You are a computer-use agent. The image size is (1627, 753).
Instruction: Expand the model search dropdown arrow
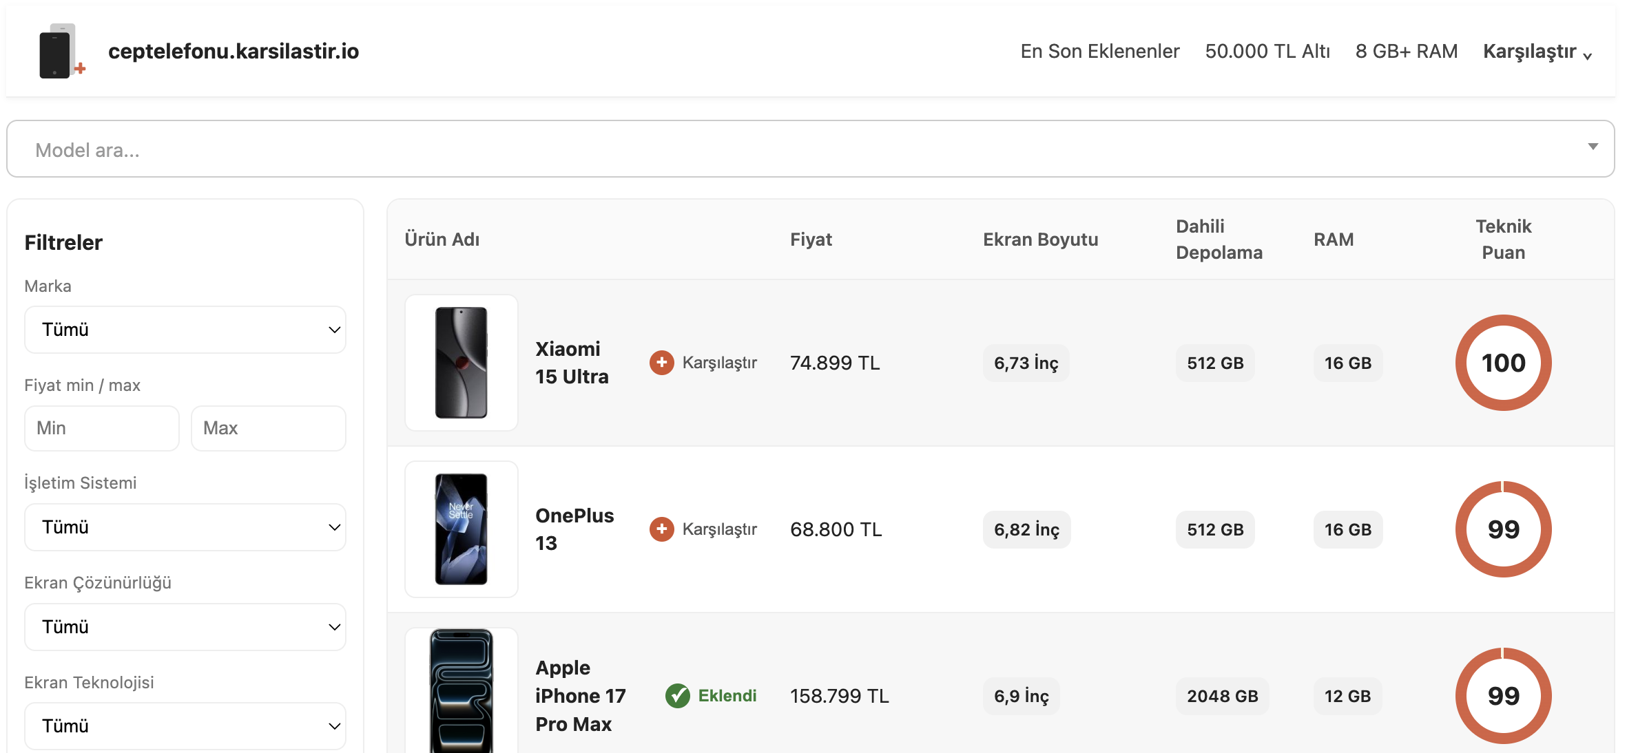click(1593, 147)
